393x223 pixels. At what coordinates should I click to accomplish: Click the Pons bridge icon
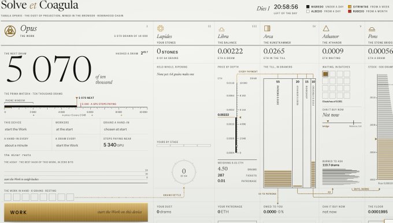(x=372, y=29)
